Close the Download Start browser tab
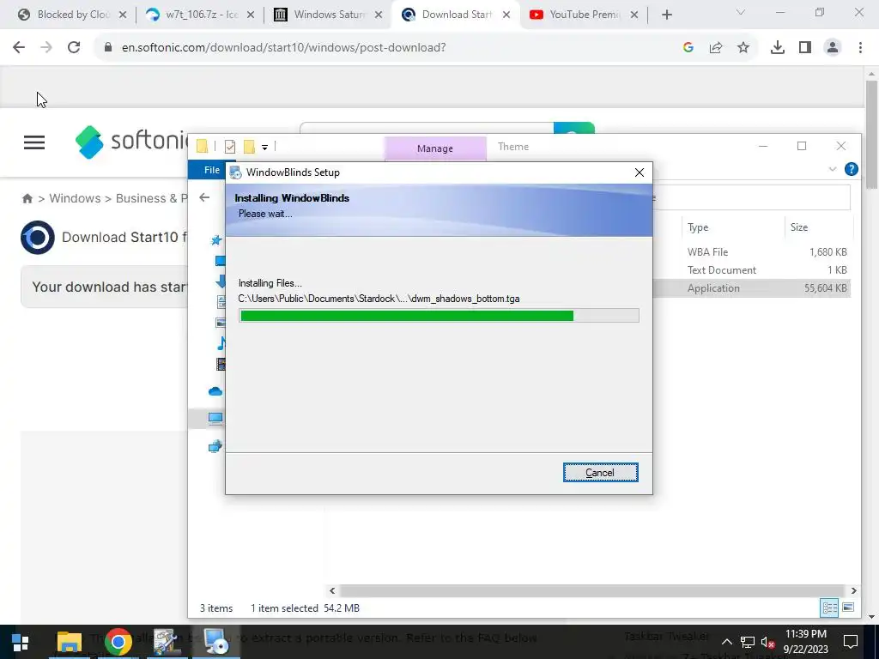 (506, 15)
